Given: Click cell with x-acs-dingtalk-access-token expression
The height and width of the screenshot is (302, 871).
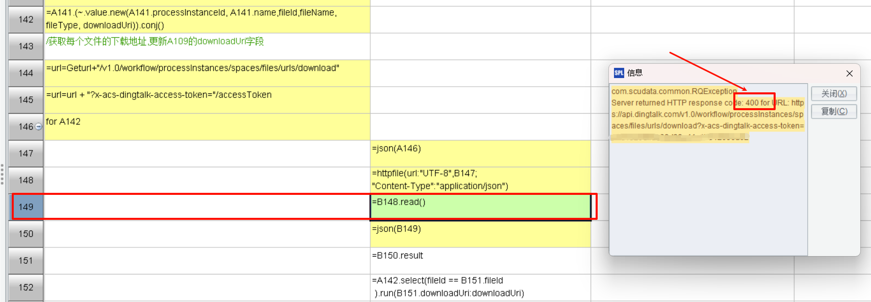Looking at the screenshot, I should [207, 100].
